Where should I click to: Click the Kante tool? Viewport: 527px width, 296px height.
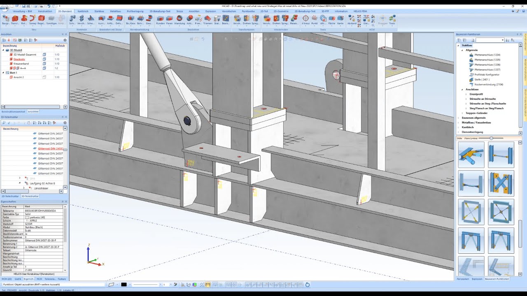(340, 20)
